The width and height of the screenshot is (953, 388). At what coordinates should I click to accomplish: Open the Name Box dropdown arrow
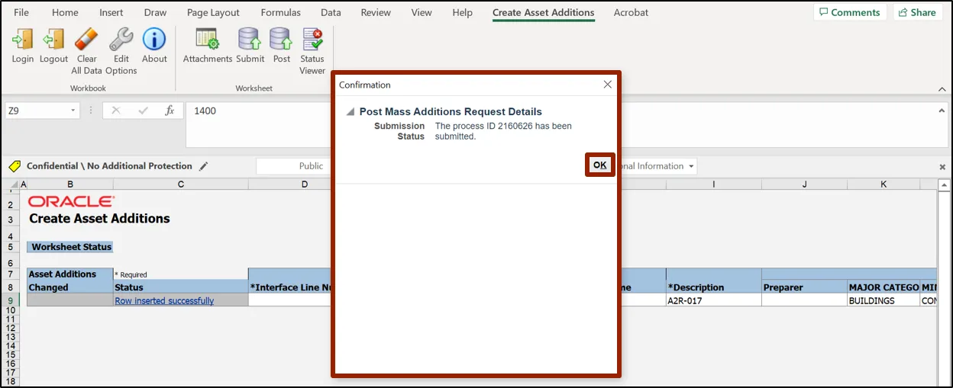click(73, 111)
